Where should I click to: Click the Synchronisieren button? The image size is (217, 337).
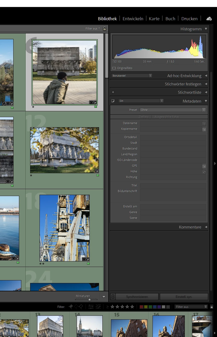(x=137, y=296)
